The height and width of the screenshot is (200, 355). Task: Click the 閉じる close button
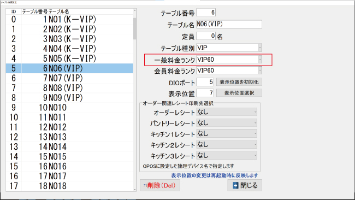[x=245, y=185]
